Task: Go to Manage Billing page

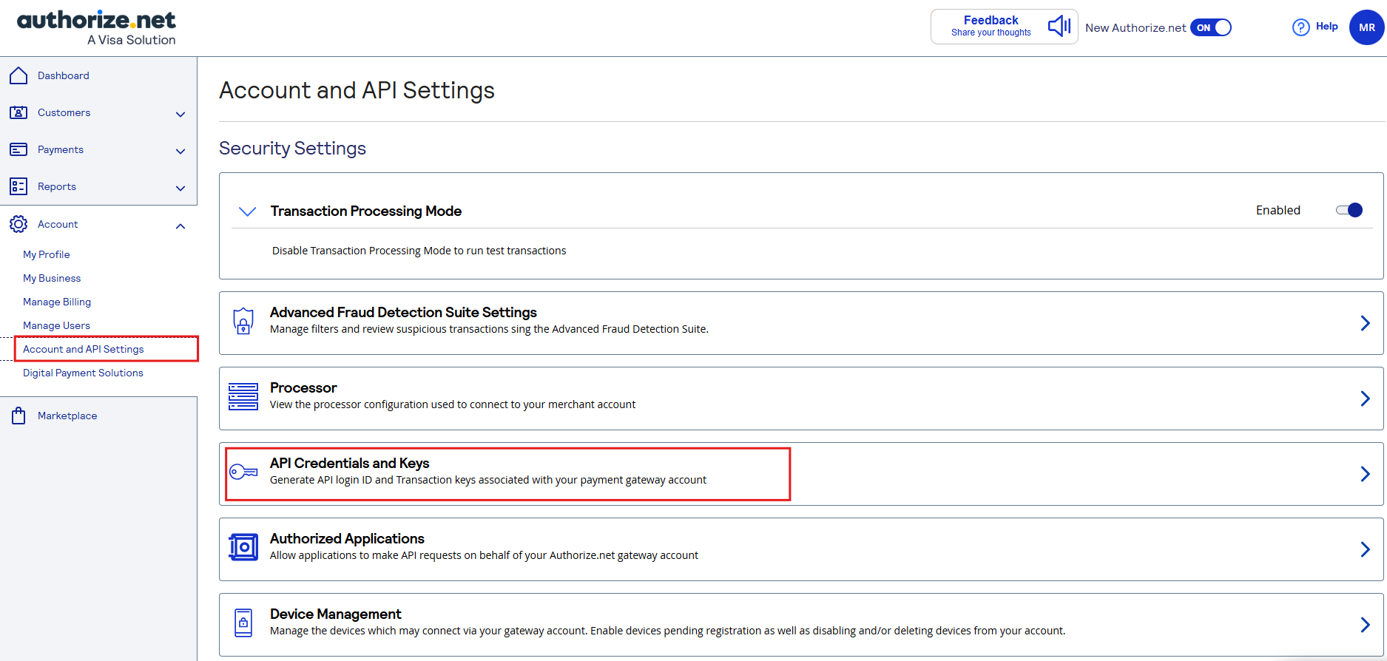Action: tap(57, 302)
